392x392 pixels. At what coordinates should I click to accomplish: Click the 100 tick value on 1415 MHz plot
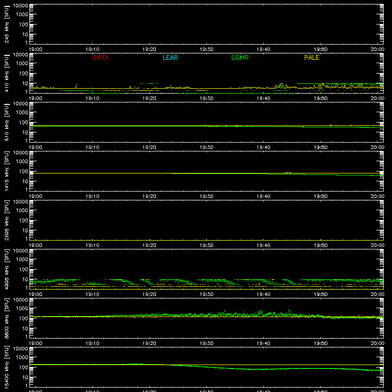point(23,171)
